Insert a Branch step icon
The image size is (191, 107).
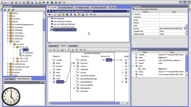pyautogui.click(x=59, y=15)
